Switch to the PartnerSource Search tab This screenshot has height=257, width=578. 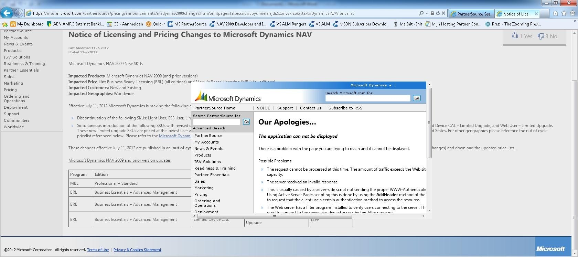[x=472, y=14]
